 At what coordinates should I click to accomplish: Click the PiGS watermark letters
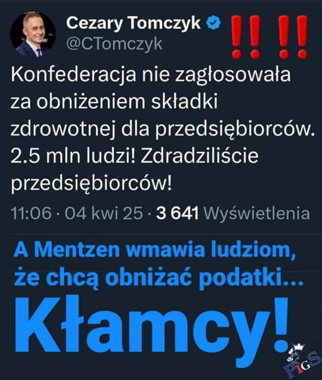pos(302,364)
